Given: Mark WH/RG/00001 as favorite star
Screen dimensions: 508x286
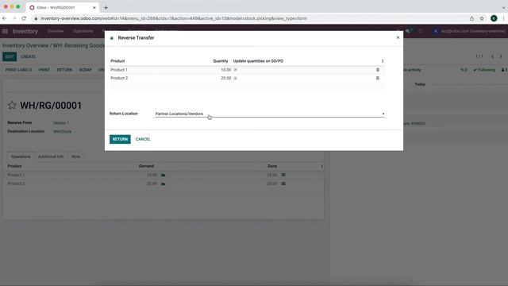Looking at the screenshot, I should pyautogui.click(x=12, y=105).
